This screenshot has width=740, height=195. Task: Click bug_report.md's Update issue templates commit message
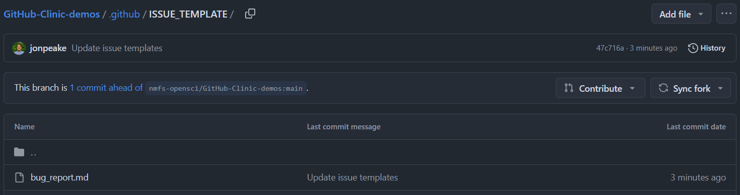pyautogui.click(x=352, y=177)
